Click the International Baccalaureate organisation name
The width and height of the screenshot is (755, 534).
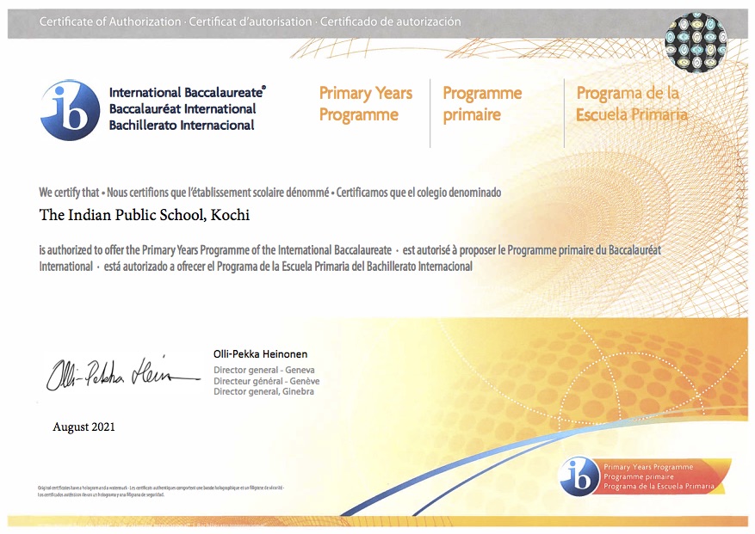[187, 92]
